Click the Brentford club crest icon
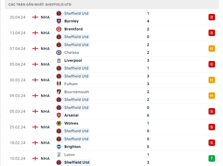The image size is (223, 166). point(59,29)
